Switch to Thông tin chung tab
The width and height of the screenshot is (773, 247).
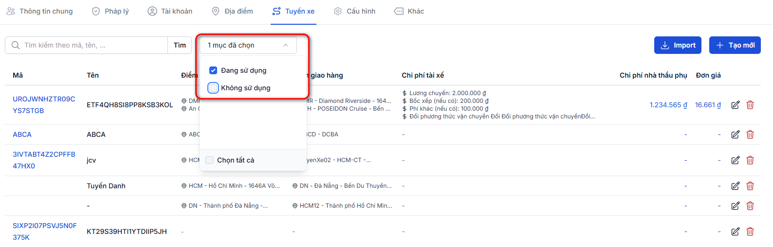[39, 11]
